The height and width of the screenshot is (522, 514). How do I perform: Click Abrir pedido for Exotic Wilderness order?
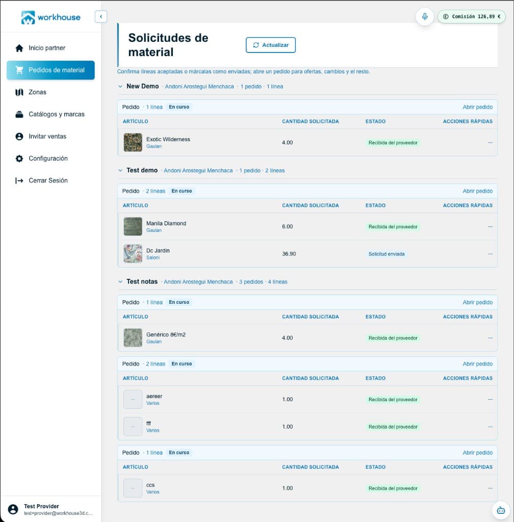(477, 107)
